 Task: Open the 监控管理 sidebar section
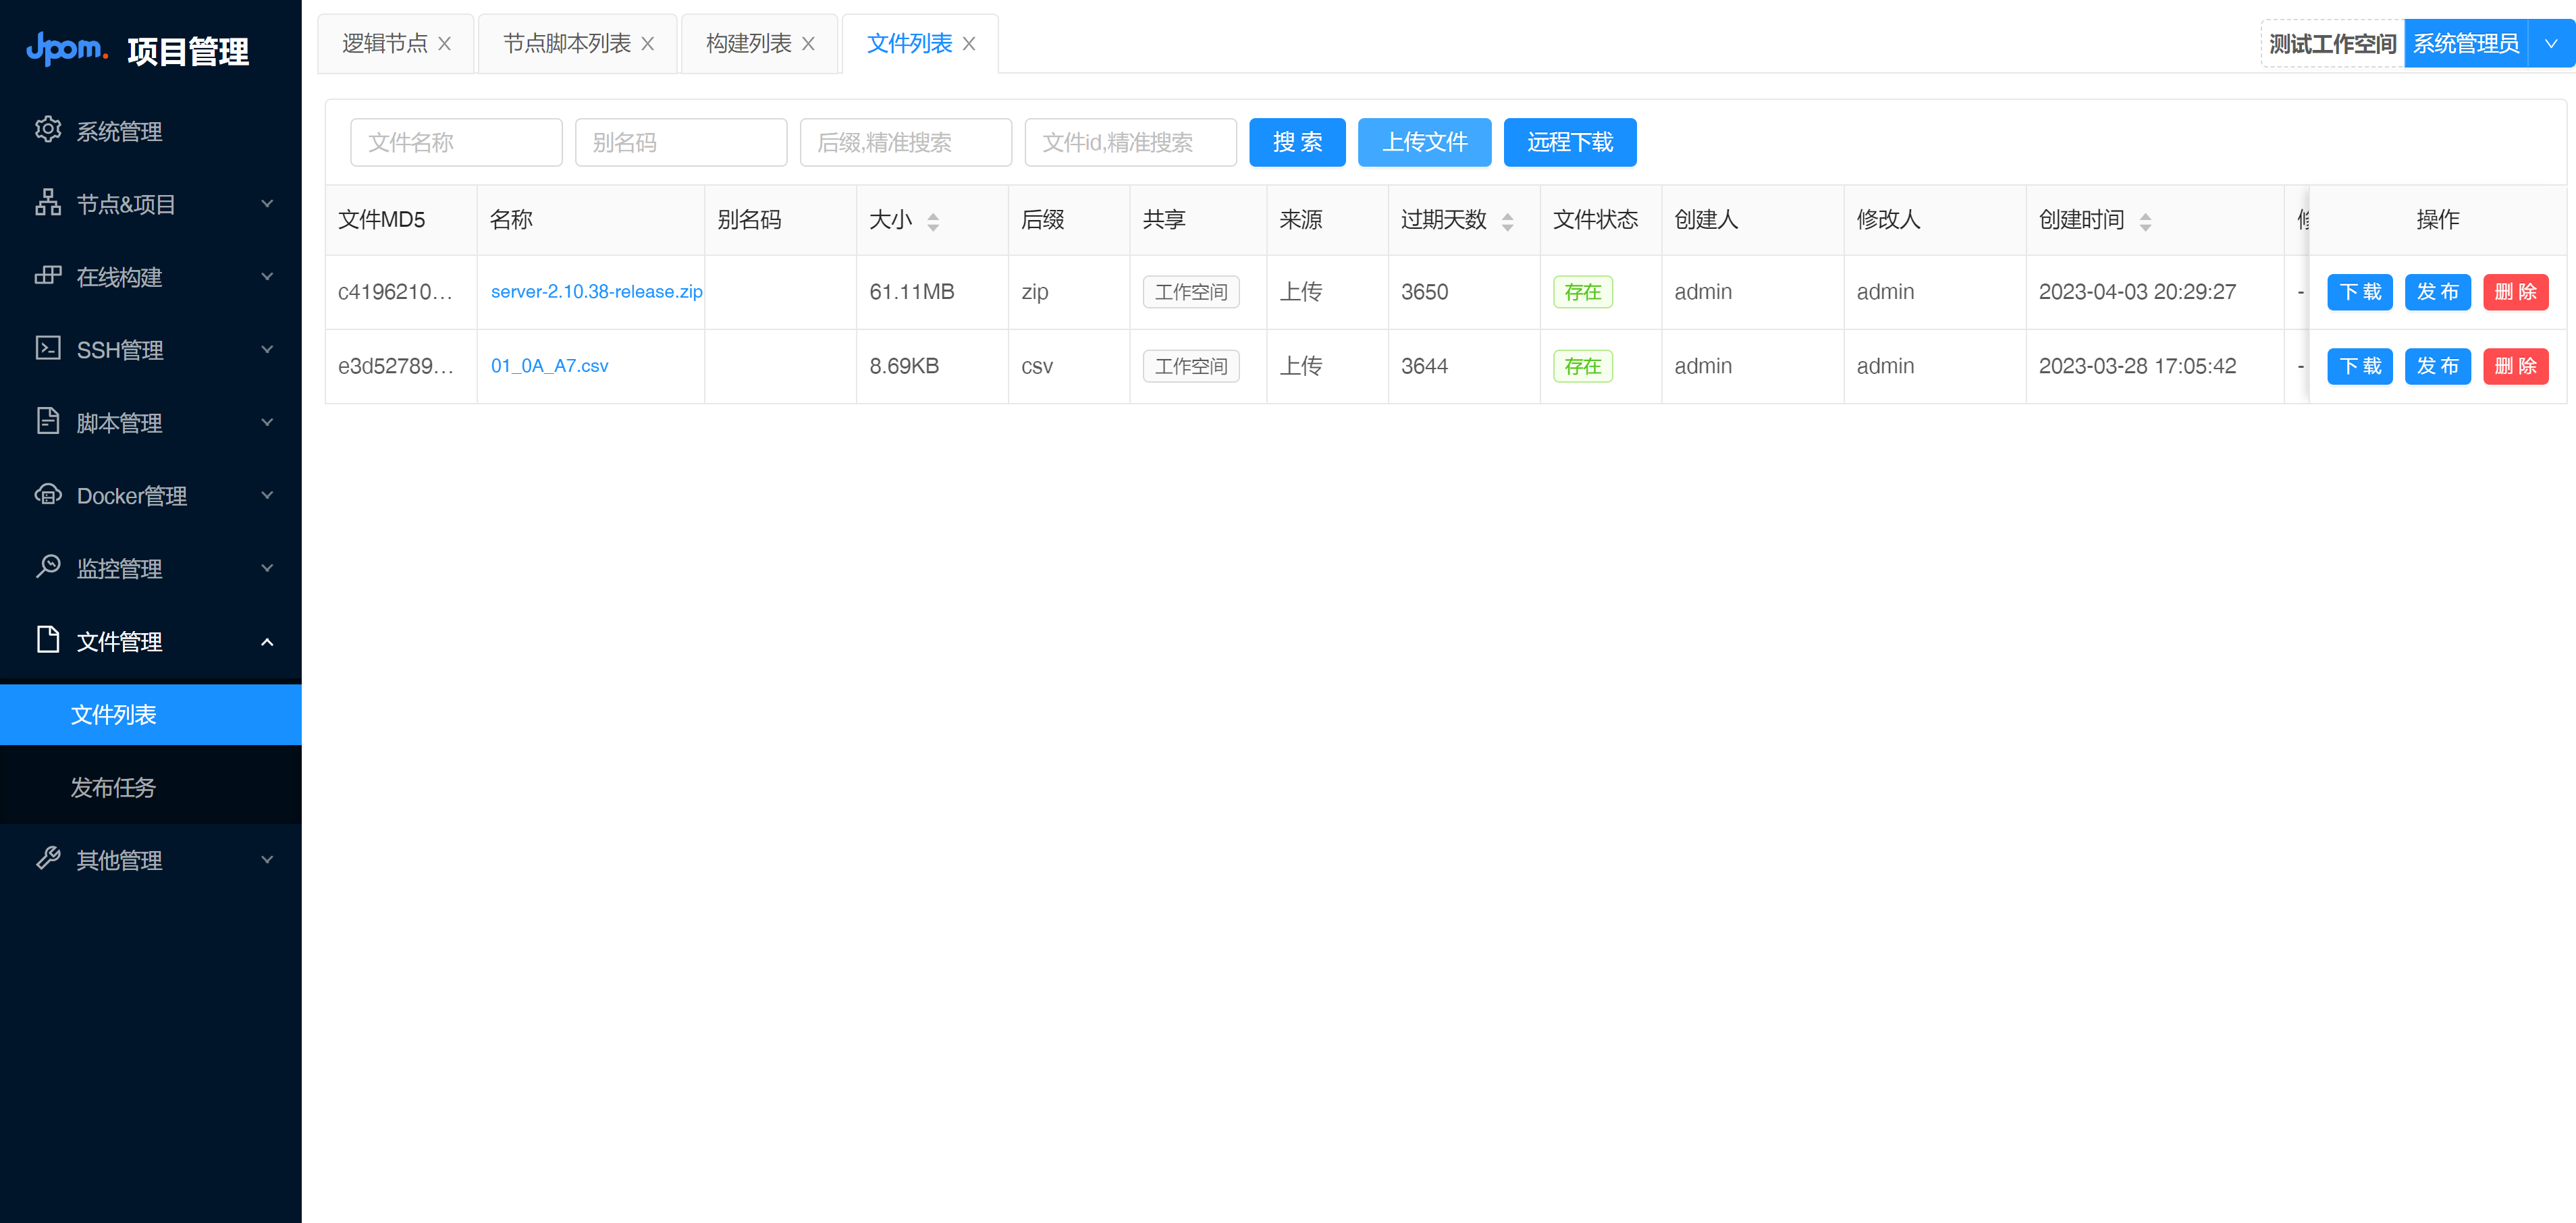click(119, 568)
